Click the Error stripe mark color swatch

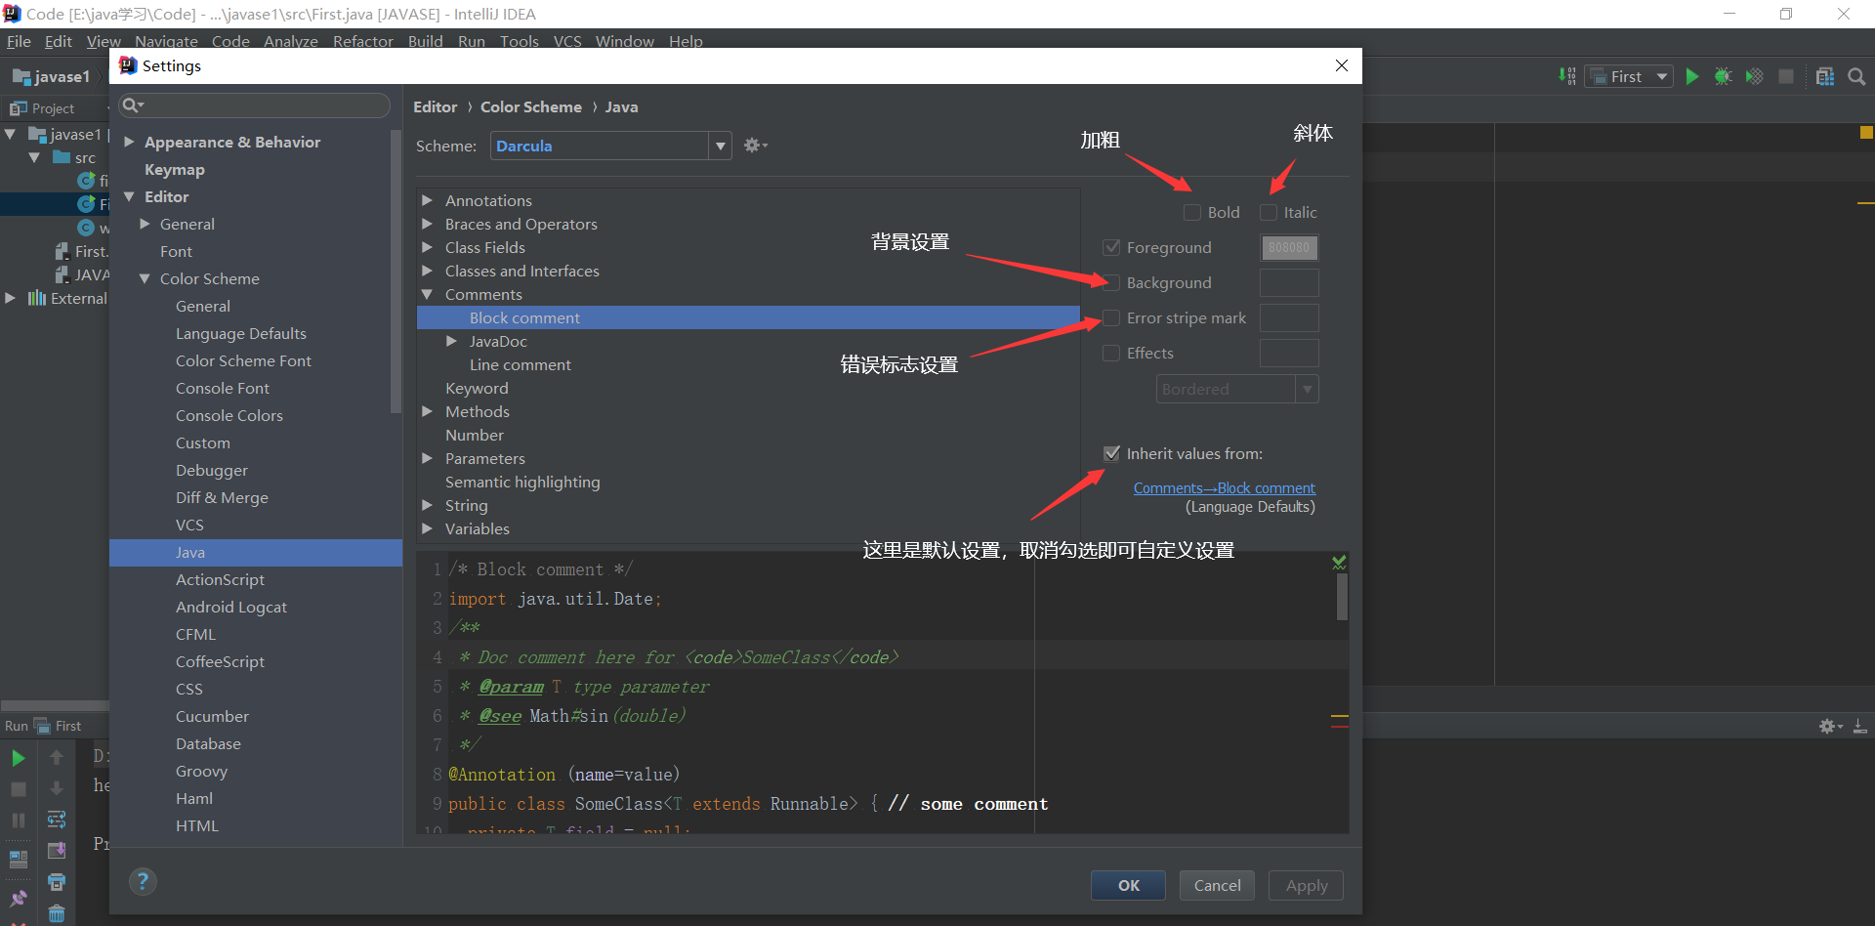(x=1289, y=317)
